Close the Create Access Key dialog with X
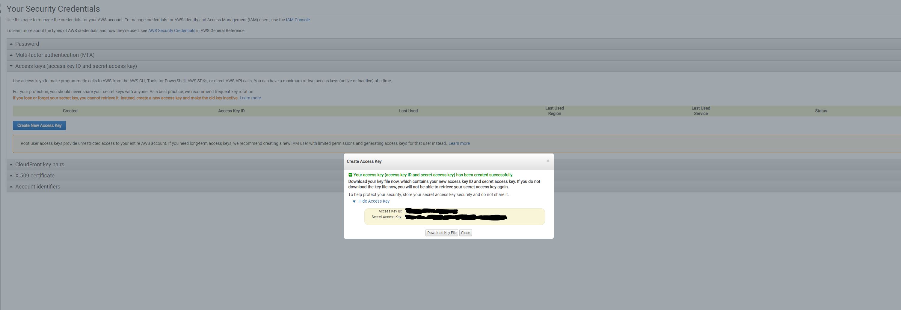The height and width of the screenshot is (310, 901). [x=548, y=161]
